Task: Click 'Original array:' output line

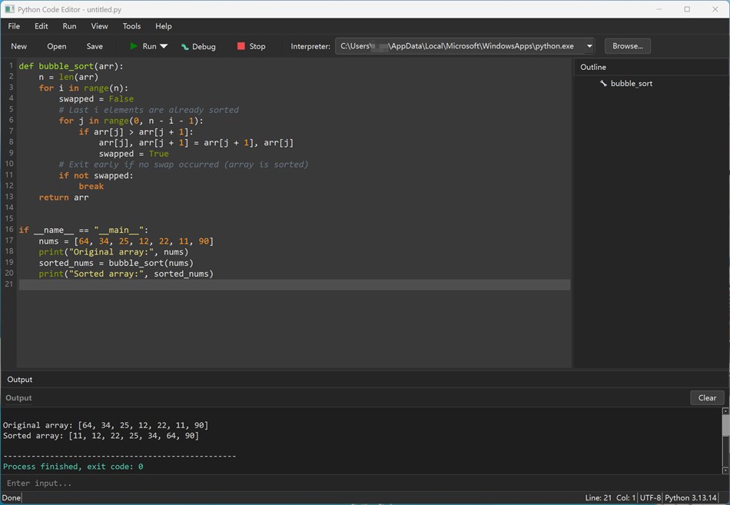Action: 106,425
